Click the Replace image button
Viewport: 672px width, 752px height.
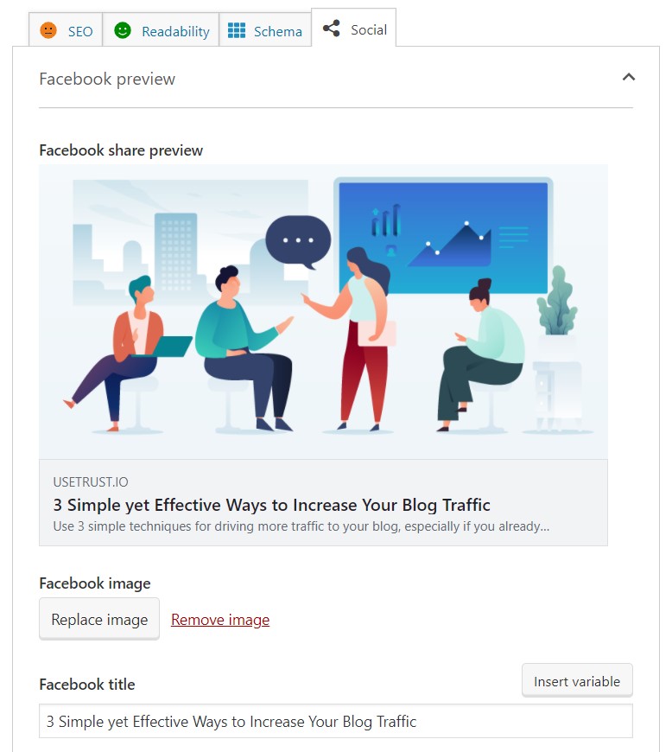(x=99, y=619)
